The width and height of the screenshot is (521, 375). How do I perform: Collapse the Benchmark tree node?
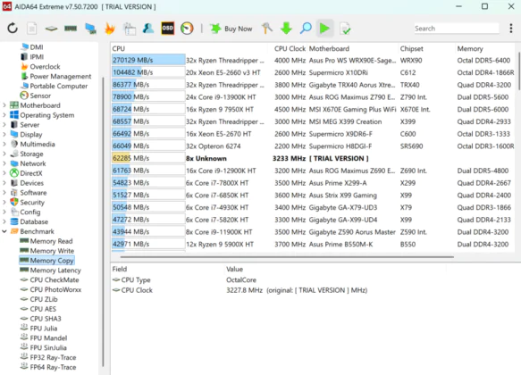[4, 231]
